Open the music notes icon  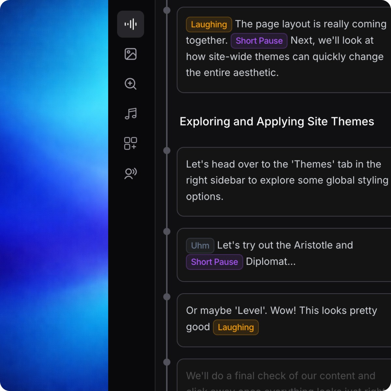[x=131, y=114]
